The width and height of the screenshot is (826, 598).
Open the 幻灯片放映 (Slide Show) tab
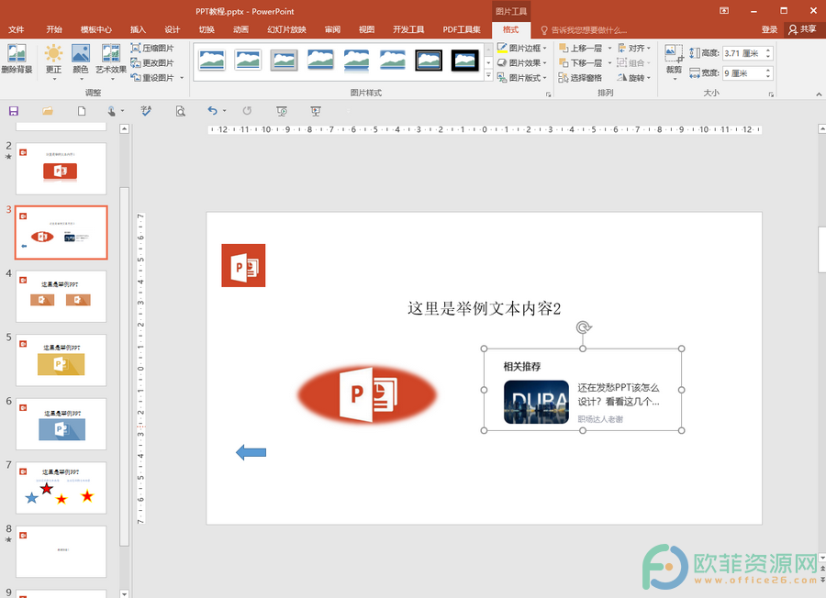coord(286,29)
